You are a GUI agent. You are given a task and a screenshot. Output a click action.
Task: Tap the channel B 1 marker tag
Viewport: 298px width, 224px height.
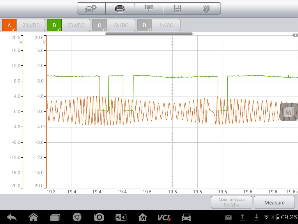295,35
